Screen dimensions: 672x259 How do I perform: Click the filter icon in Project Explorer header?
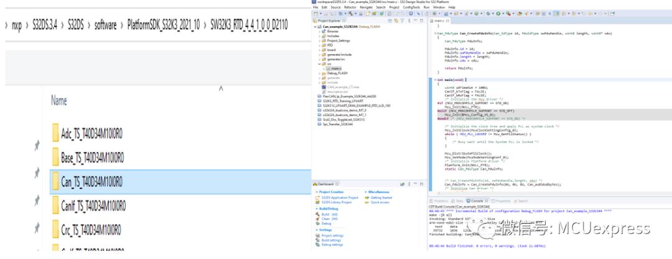pyautogui.click(x=402, y=21)
